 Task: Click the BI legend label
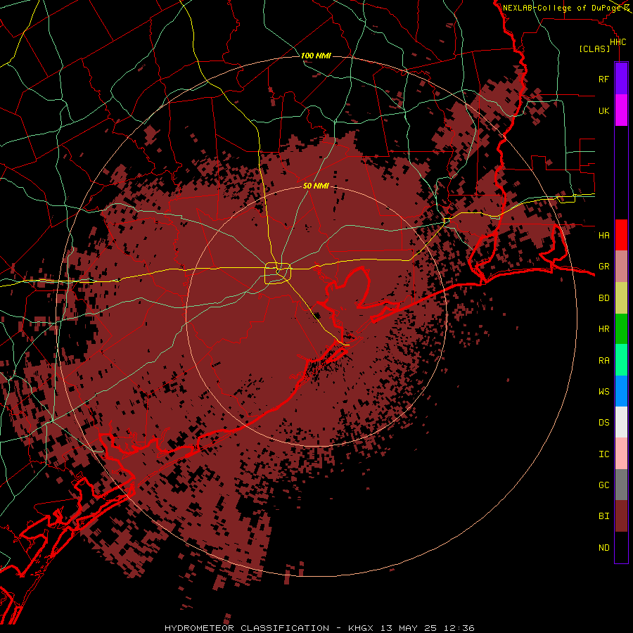pos(603,516)
